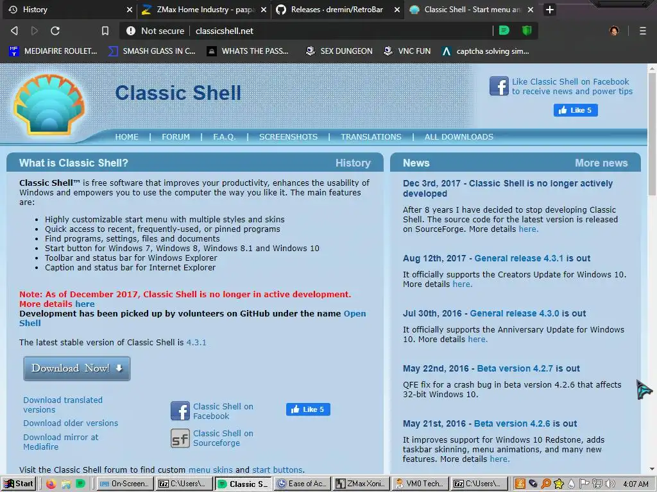The image size is (657, 492).
Task: Click the orange magnifier tray icon
Action: tap(546, 484)
